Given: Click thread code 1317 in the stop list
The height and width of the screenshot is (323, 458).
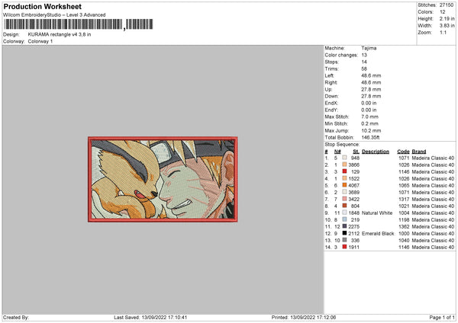Looking at the screenshot, I should coord(404,199).
